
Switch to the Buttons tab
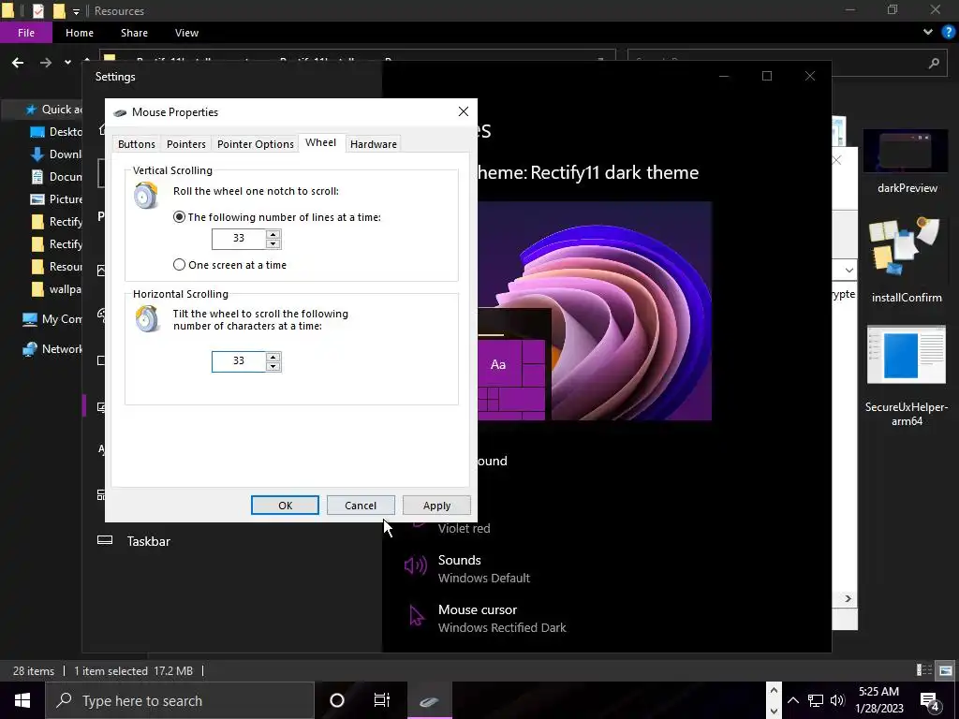click(x=137, y=143)
